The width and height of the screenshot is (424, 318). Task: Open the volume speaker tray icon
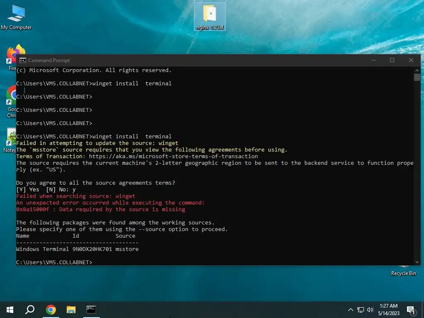(370, 310)
